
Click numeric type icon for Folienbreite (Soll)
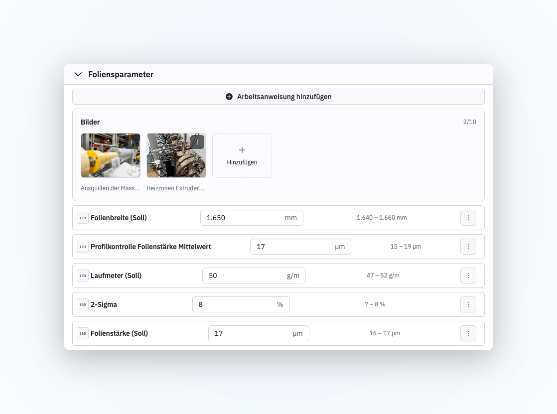83,218
